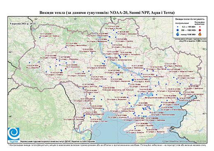
Task: Click the 200 — 1000 MW legend label
Action: click(x=188, y=30)
